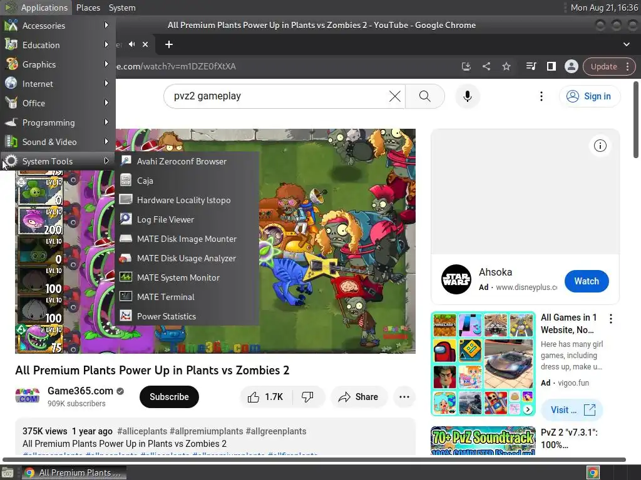641x480 pixels.
Task: Expand the Office submenu
Action: [58, 103]
